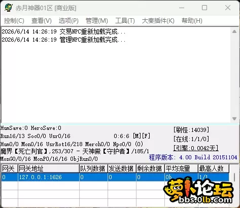
Task: Click the HumSave:0 HeroSave:0 status line
Action: pyautogui.click(x=31, y=128)
